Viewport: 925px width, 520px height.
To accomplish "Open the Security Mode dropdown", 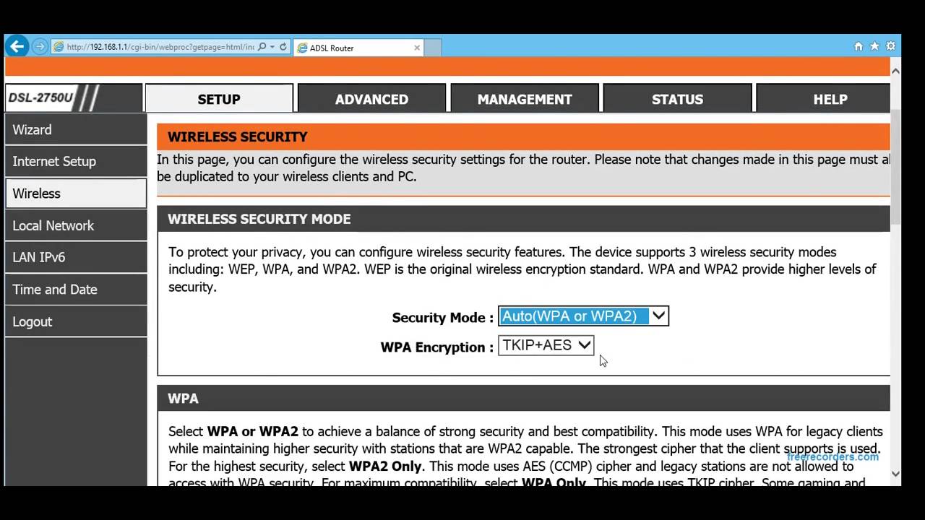I will pos(583,316).
